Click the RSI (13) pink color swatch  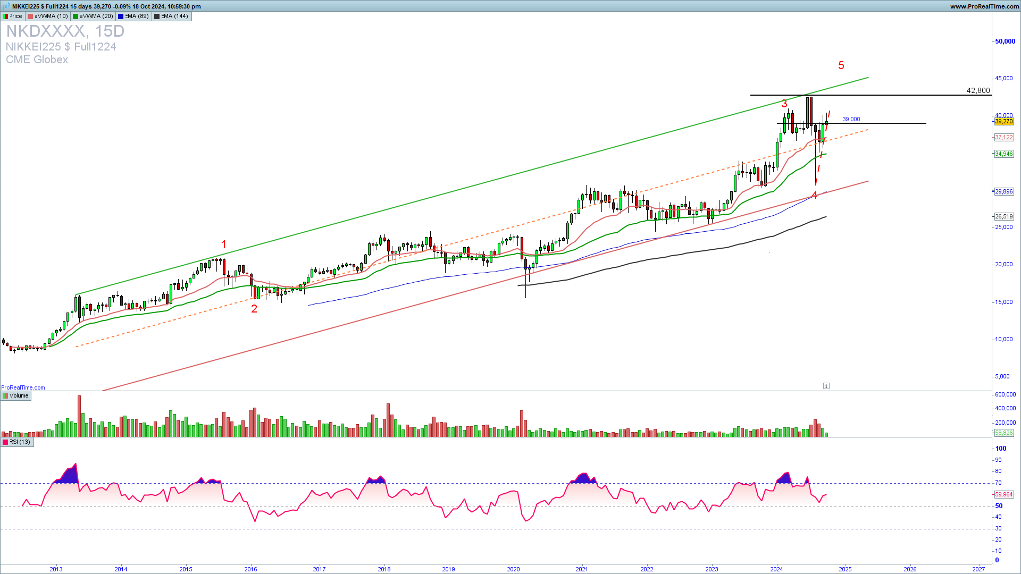point(5,442)
